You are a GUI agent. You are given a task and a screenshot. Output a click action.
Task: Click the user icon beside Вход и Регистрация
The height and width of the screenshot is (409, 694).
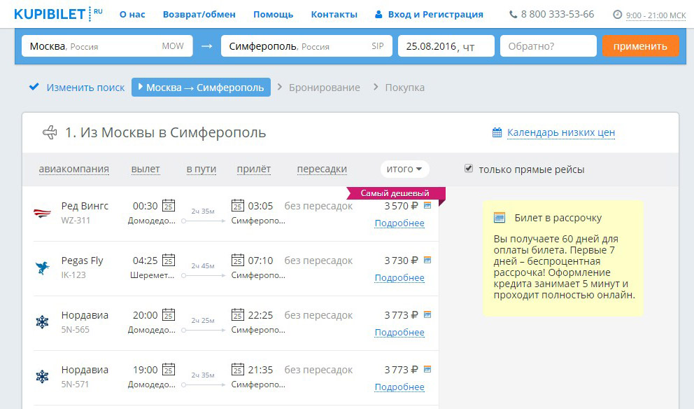378,15
